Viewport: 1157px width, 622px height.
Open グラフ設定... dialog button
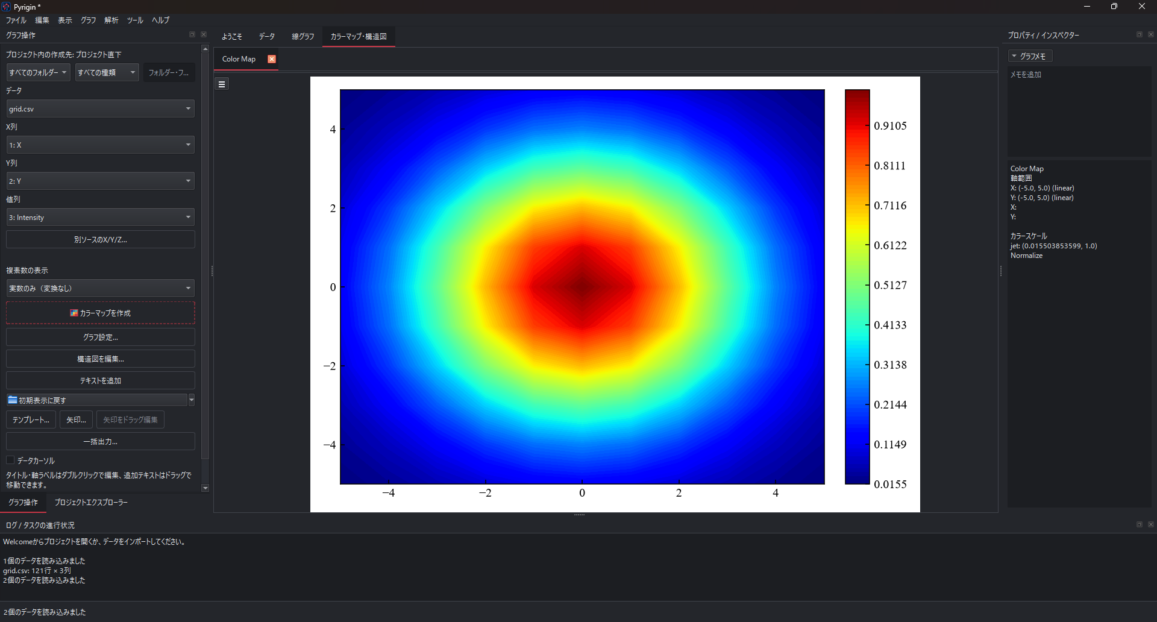pos(100,337)
